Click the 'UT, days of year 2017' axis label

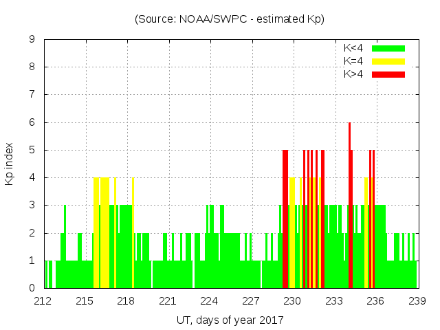point(229,320)
